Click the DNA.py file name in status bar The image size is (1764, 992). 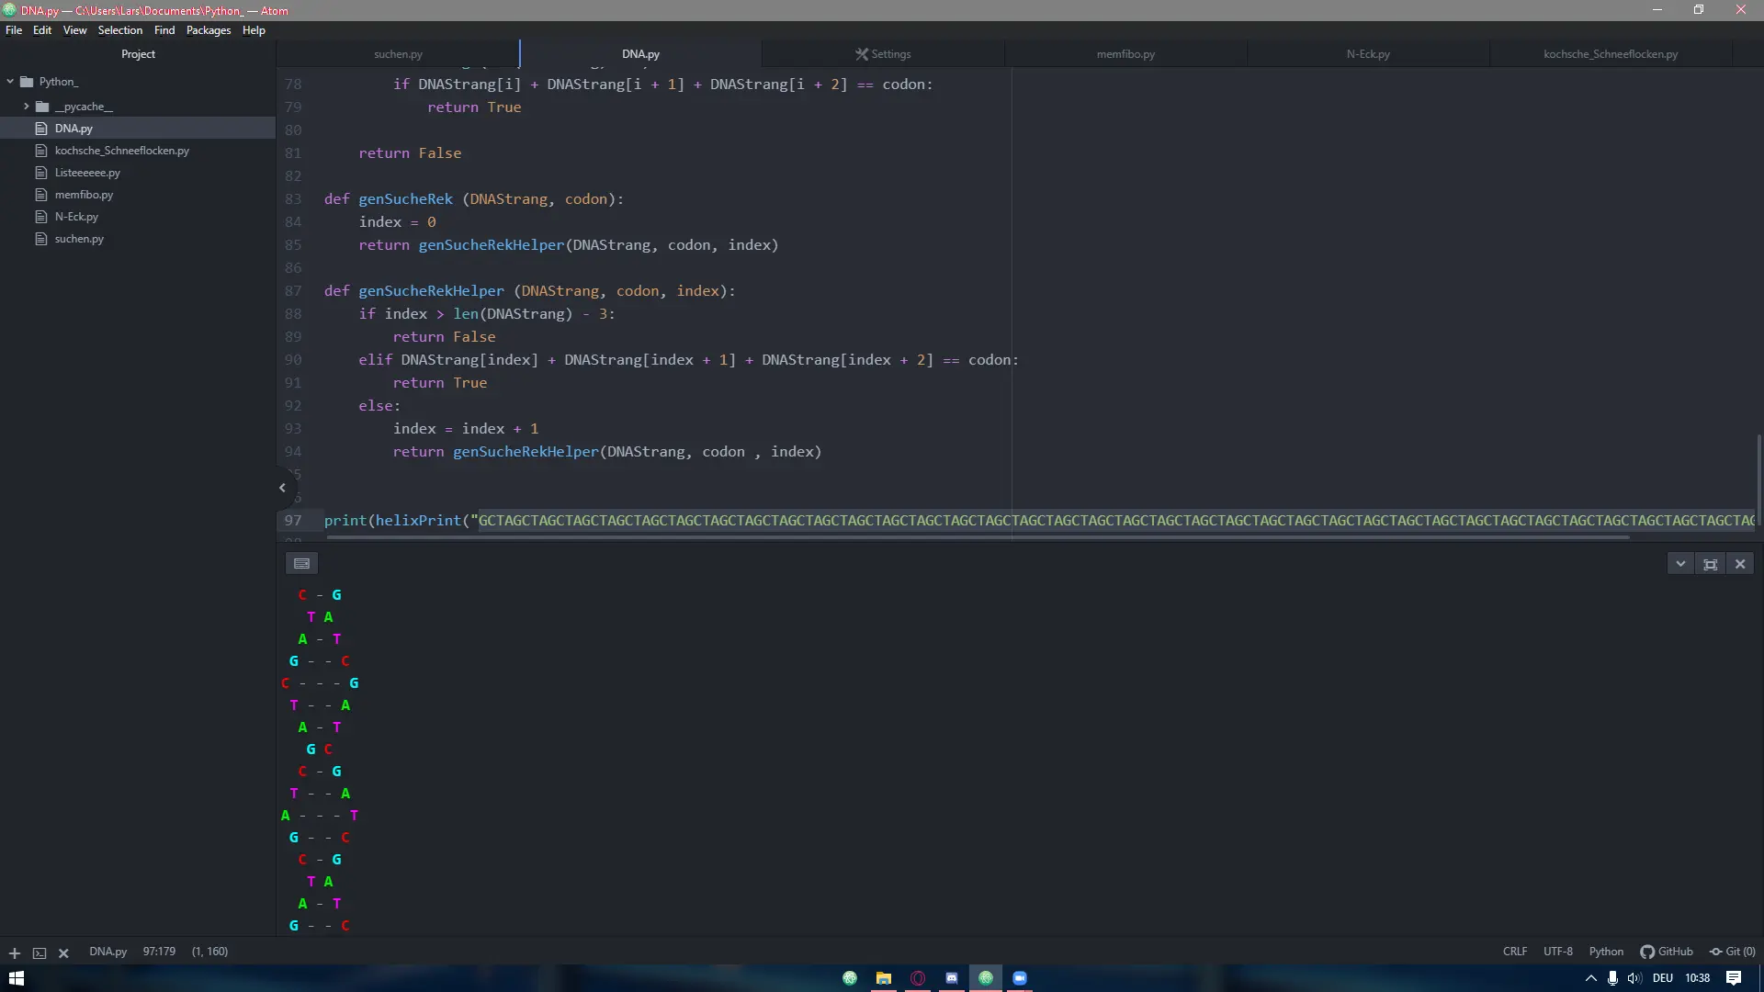[x=107, y=952]
